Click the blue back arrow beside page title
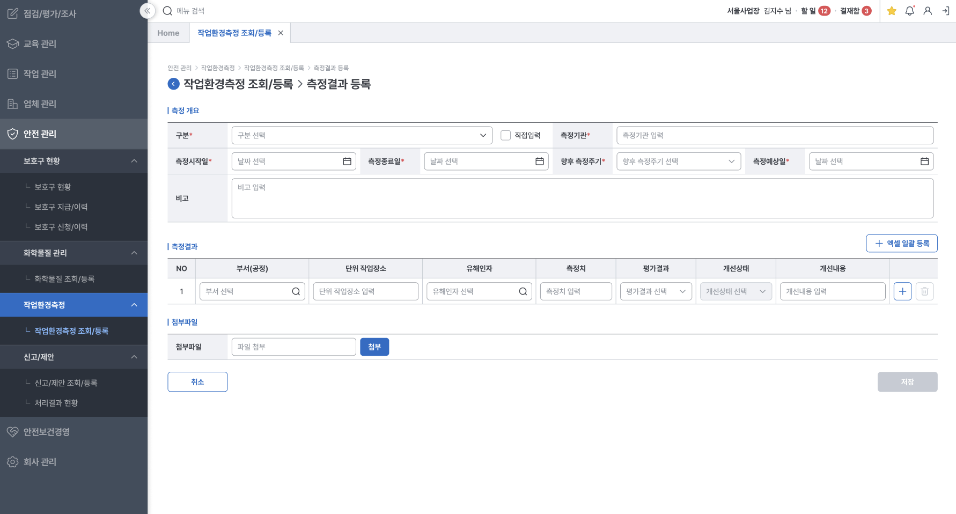This screenshot has height=514, width=956. [173, 84]
